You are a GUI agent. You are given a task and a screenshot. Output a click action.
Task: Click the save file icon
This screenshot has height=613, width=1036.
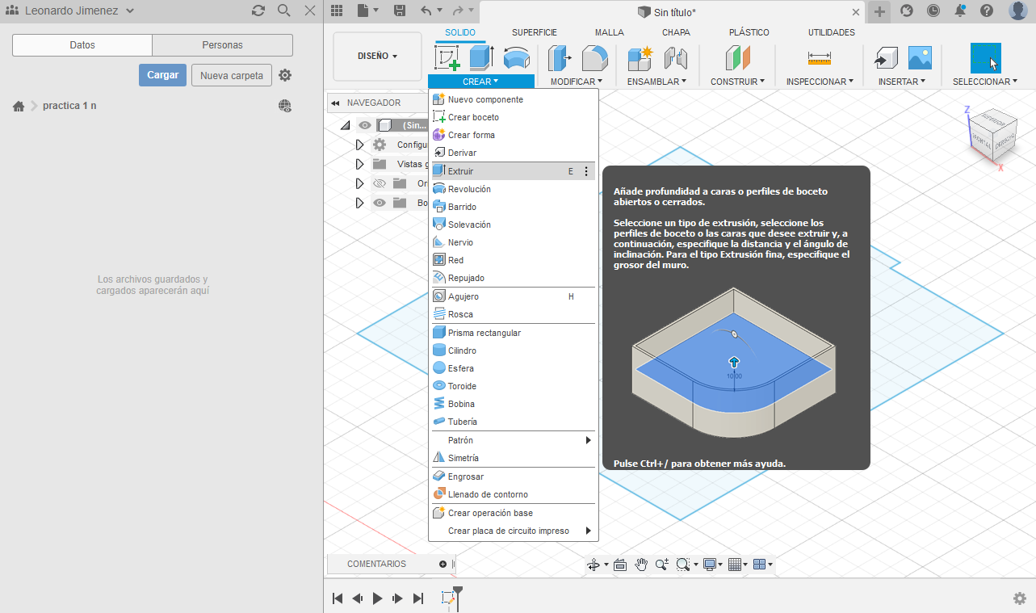400,11
